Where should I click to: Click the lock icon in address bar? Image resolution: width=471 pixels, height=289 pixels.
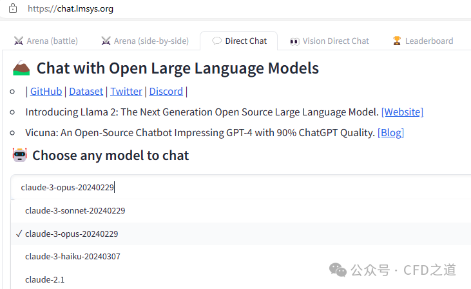[x=13, y=10]
